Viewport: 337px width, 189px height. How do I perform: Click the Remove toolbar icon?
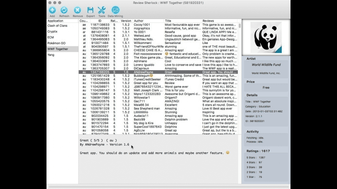tap(77, 10)
